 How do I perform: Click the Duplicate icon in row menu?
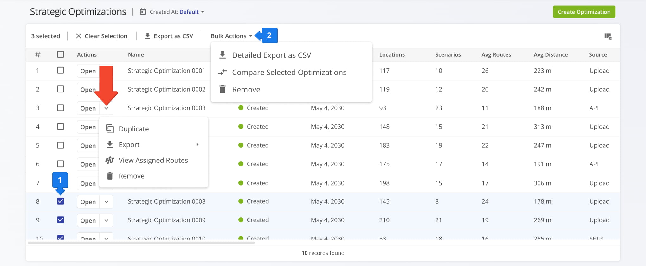[x=110, y=129]
